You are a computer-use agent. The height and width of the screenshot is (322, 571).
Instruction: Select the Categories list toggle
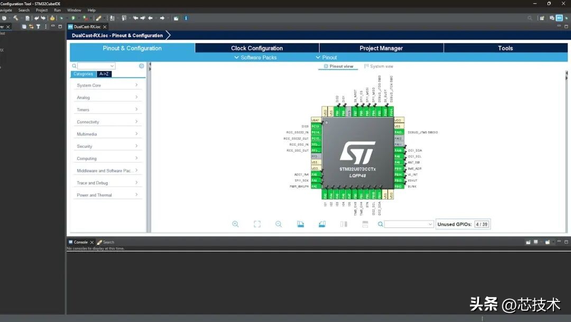coord(83,74)
